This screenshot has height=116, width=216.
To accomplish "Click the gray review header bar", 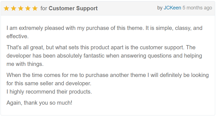I will (108, 8).
